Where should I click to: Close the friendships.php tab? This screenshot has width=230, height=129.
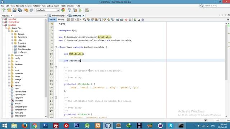67,15
